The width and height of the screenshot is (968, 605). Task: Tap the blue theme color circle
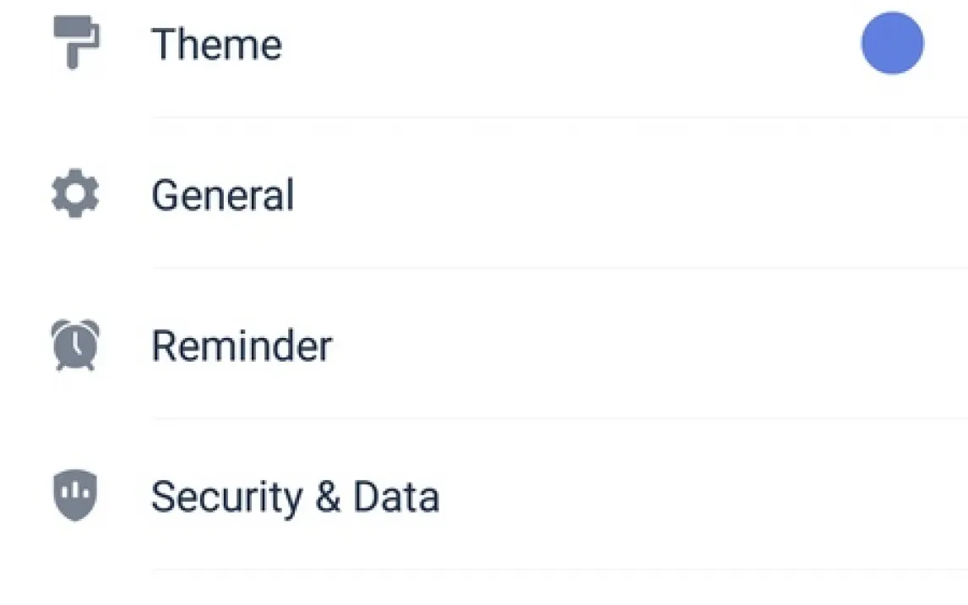tap(892, 43)
